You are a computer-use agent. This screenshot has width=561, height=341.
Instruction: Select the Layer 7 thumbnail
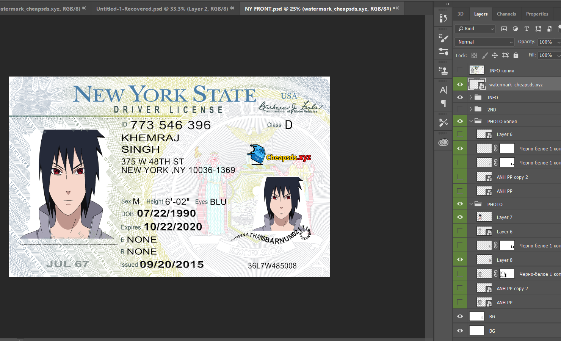coord(484,217)
